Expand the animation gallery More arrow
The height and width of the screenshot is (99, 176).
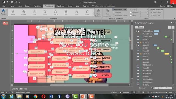(x=94, y=15)
